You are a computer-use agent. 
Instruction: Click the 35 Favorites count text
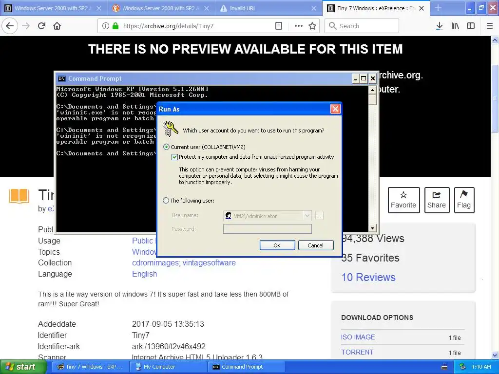point(370,258)
